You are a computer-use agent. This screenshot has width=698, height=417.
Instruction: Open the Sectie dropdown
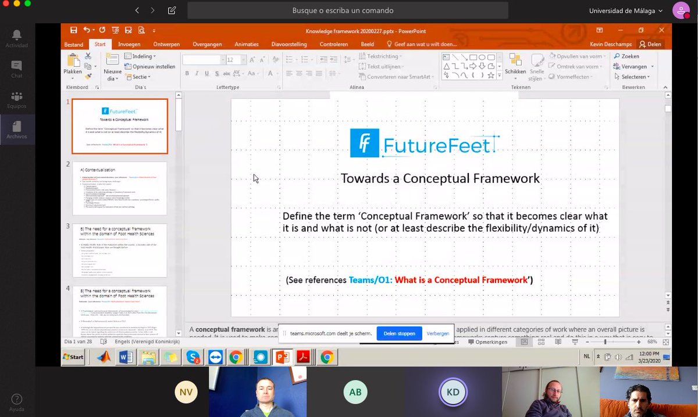coord(137,77)
